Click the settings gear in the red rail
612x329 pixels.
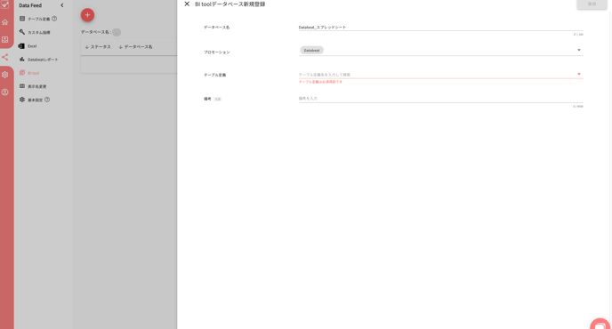(x=5, y=75)
